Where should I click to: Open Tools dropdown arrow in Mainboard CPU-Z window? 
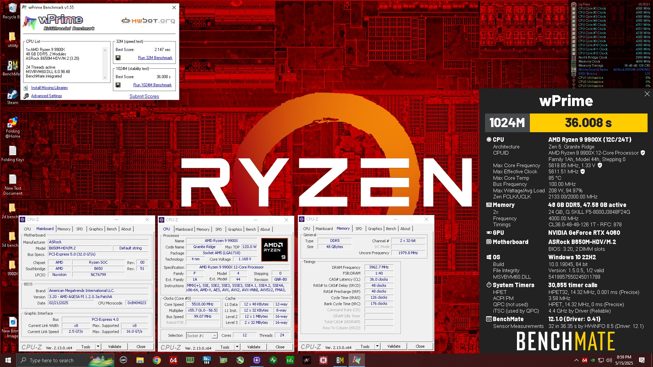point(98,347)
